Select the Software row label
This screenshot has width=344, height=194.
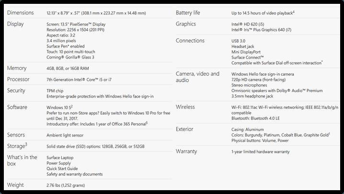(17, 107)
